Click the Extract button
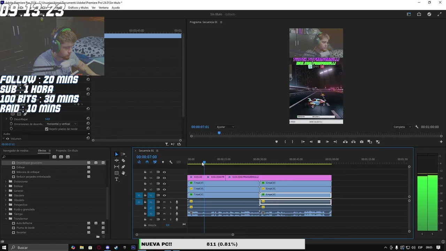This screenshot has width=446, height=251. click(353, 142)
